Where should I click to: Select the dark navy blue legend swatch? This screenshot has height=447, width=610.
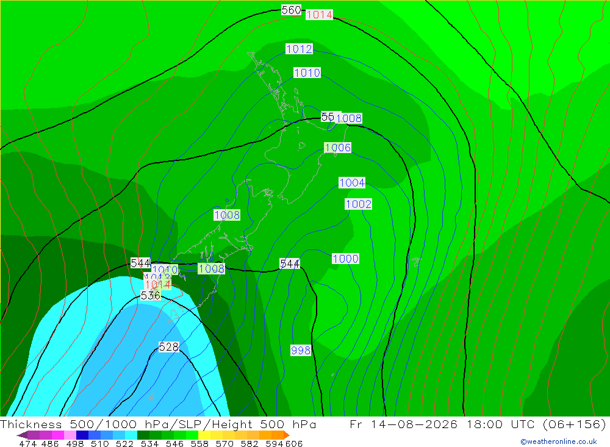pos(82,435)
